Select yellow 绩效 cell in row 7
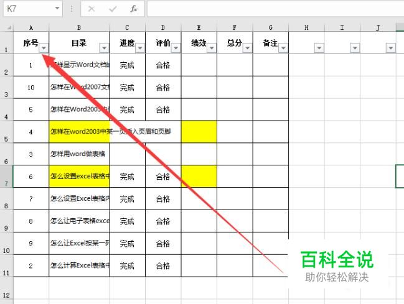 199,177
